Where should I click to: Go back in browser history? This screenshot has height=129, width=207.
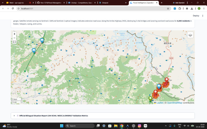[x=3, y=8]
